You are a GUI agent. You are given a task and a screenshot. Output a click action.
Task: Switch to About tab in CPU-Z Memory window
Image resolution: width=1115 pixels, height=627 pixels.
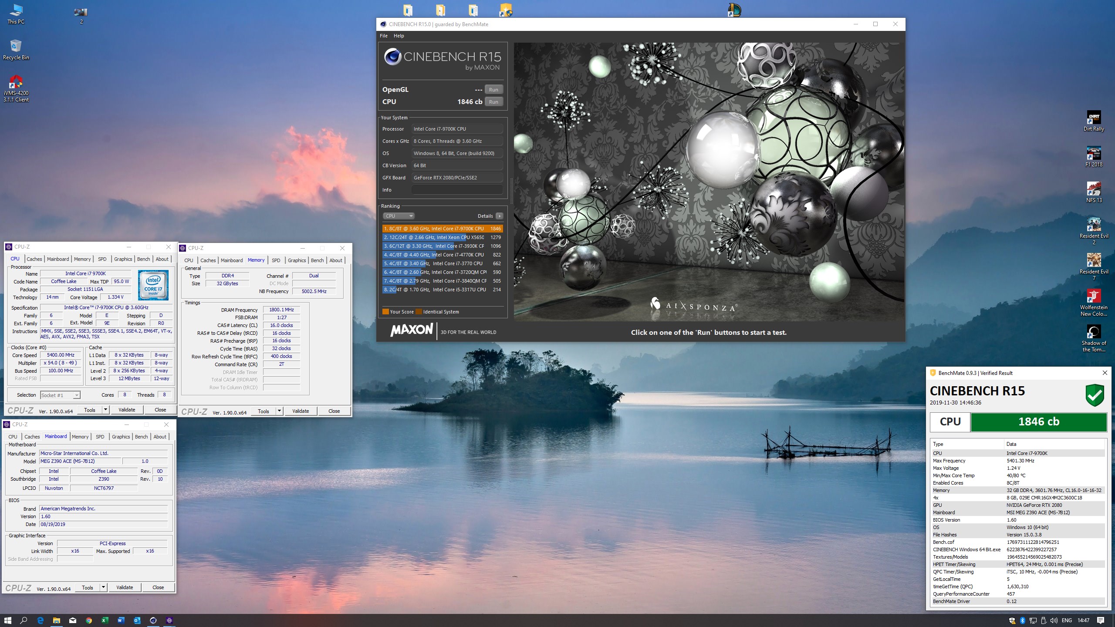336,260
